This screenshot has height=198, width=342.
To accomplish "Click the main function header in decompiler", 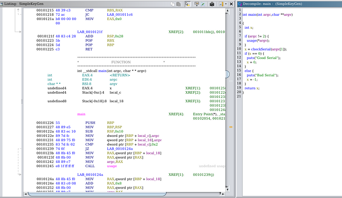I will (268, 15).
